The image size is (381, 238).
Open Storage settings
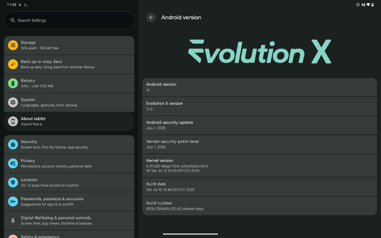[x=69, y=45]
